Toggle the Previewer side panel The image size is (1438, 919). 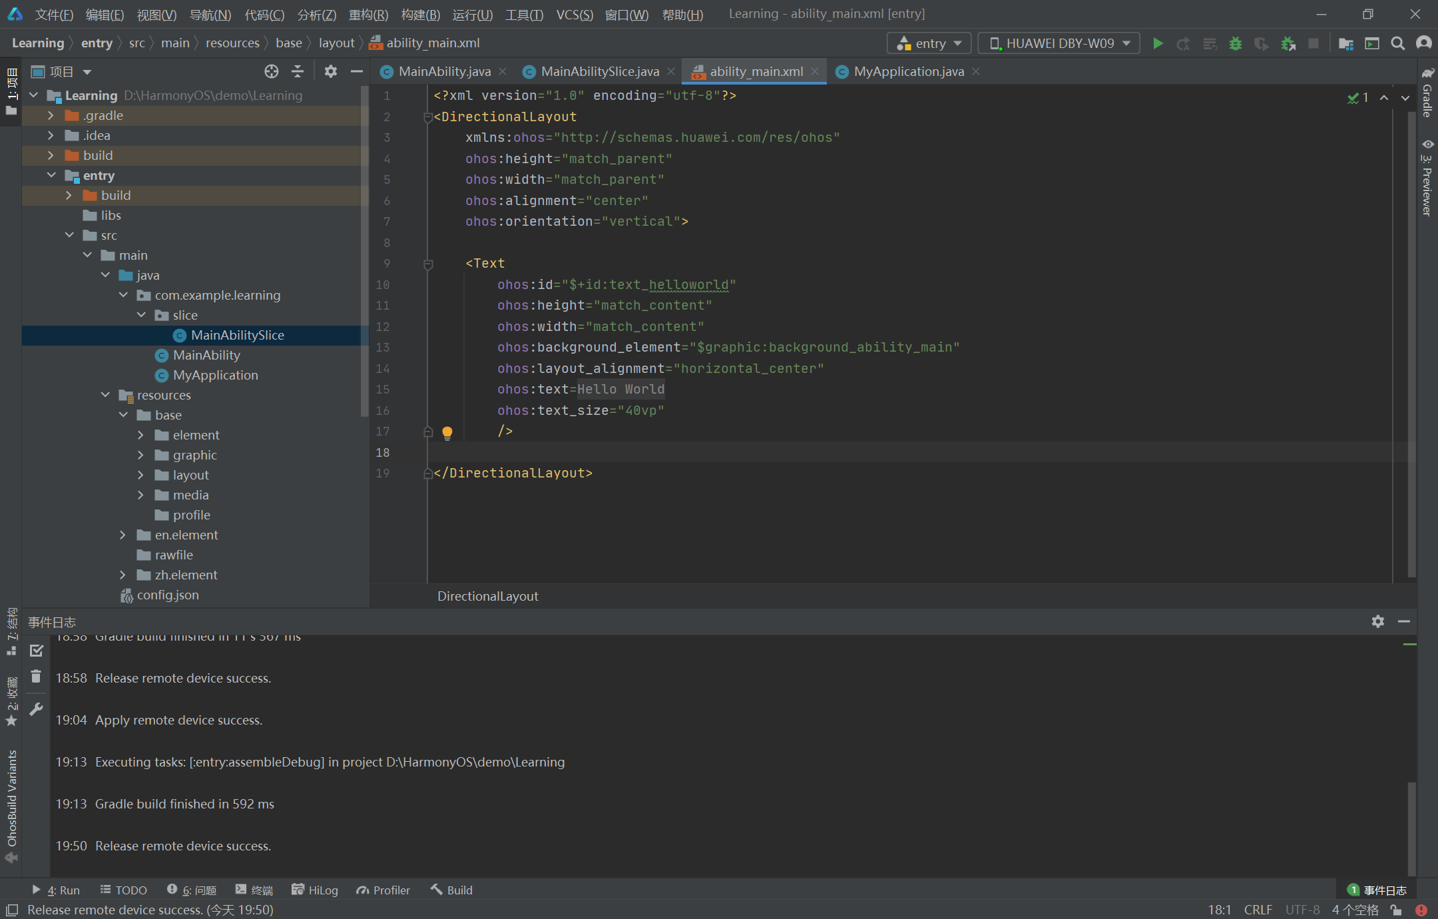(x=1427, y=177)
